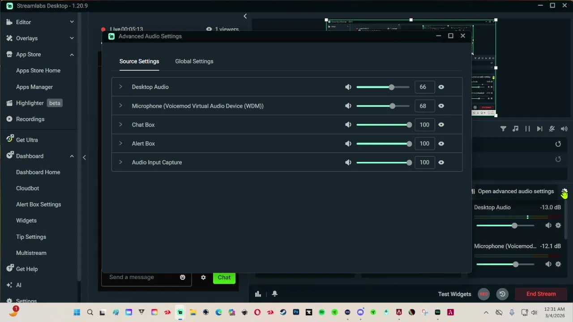This screenshot has height=322, width=573.
Task: Open Multistream in sidebar
Action: pyautogui.click(x=31, y=253)
